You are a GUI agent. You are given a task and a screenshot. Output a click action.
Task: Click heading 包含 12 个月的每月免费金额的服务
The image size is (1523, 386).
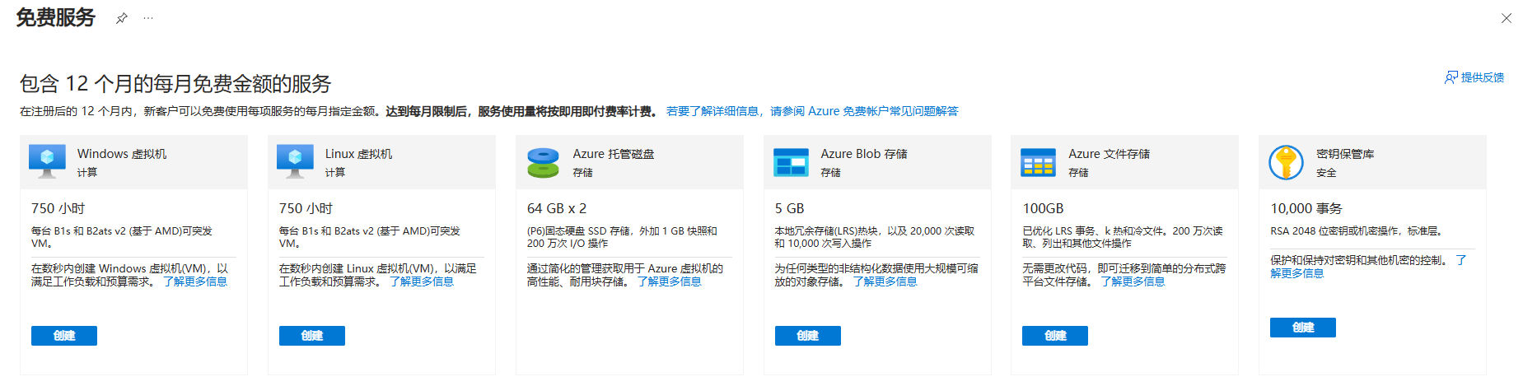pyautogui.click(x=175, y=83)
